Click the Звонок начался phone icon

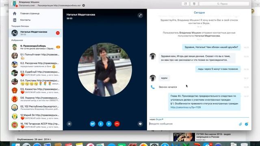pos(153,87)
